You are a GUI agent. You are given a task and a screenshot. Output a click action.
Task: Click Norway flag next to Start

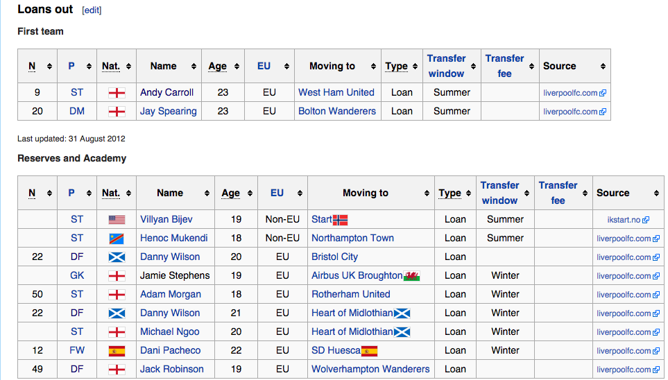(341, 220)
